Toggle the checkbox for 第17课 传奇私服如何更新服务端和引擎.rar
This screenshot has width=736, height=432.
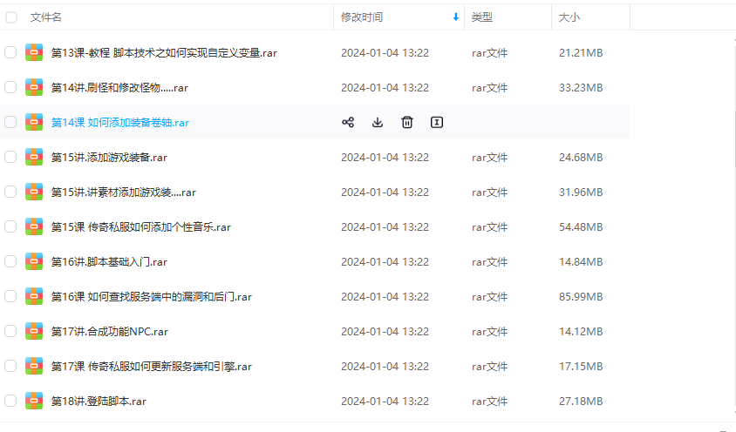point(10,366)
